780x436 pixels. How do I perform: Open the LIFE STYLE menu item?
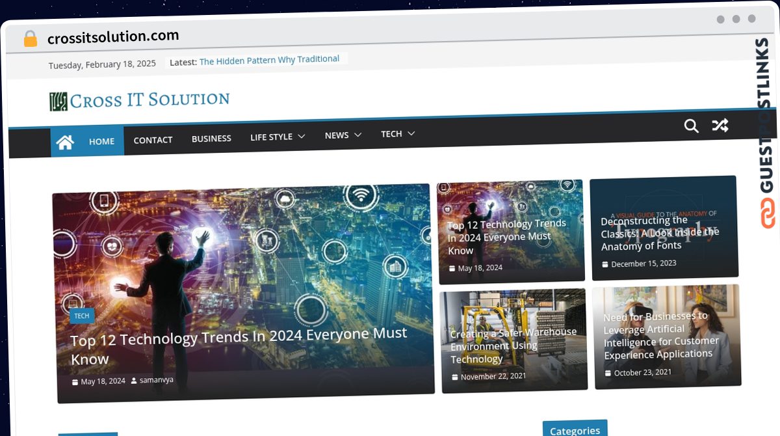(x=271, y=137)
